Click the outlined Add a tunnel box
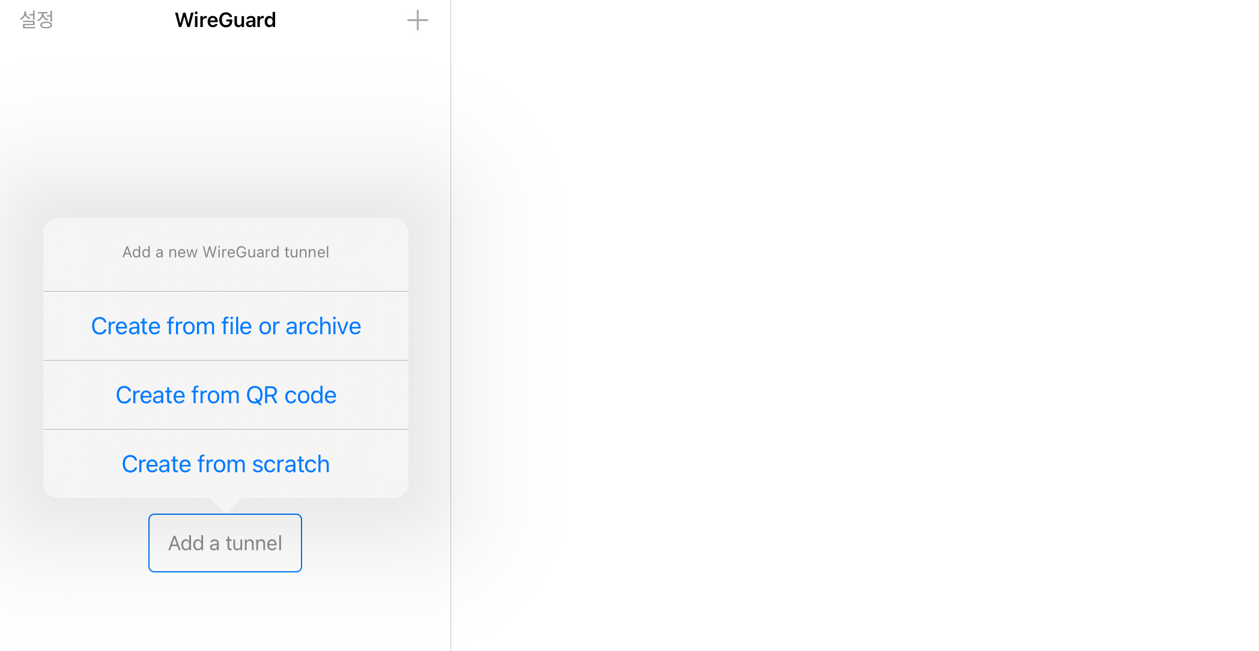This screenshot has width=1259, height=651. pos(225,543)
